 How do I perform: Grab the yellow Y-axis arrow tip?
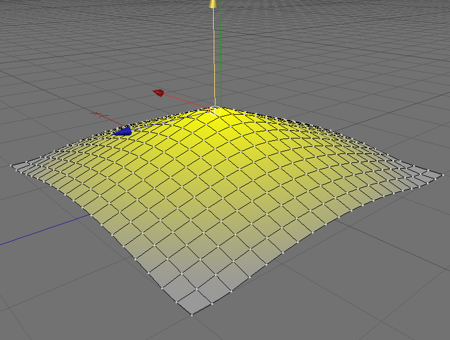[x=213, y=4]
